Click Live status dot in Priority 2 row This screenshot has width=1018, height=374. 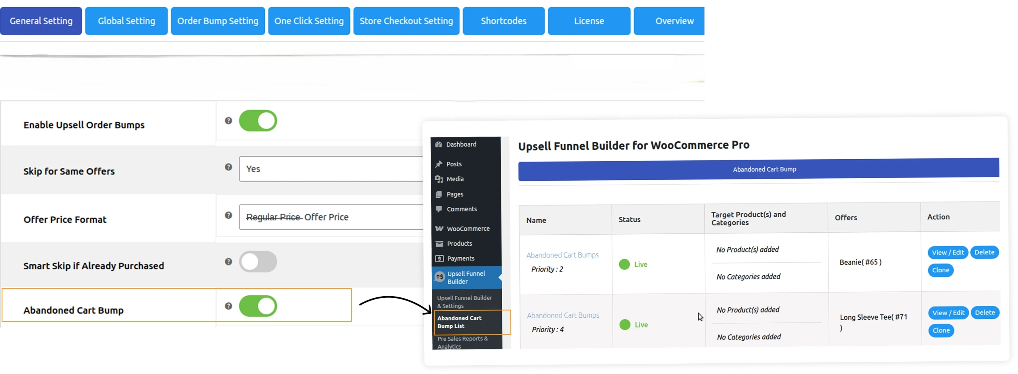[x=624, y=265]
